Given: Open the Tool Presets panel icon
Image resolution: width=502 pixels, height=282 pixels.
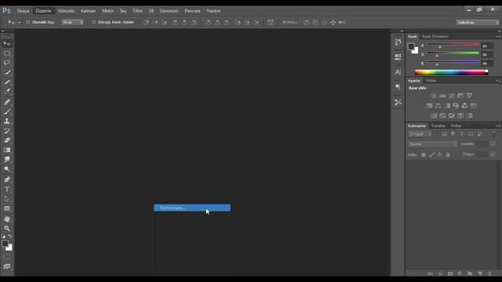Looking at the screenshot, I should (x=398, y=103).
